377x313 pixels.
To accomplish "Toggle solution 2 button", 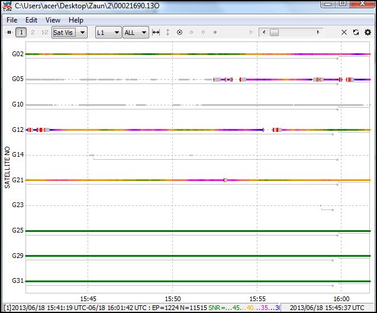I will click(33, 33).
